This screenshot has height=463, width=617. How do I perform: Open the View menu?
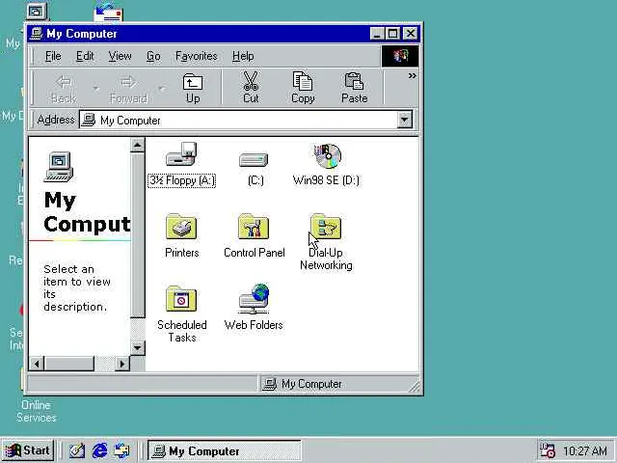(x=120, y=56)
